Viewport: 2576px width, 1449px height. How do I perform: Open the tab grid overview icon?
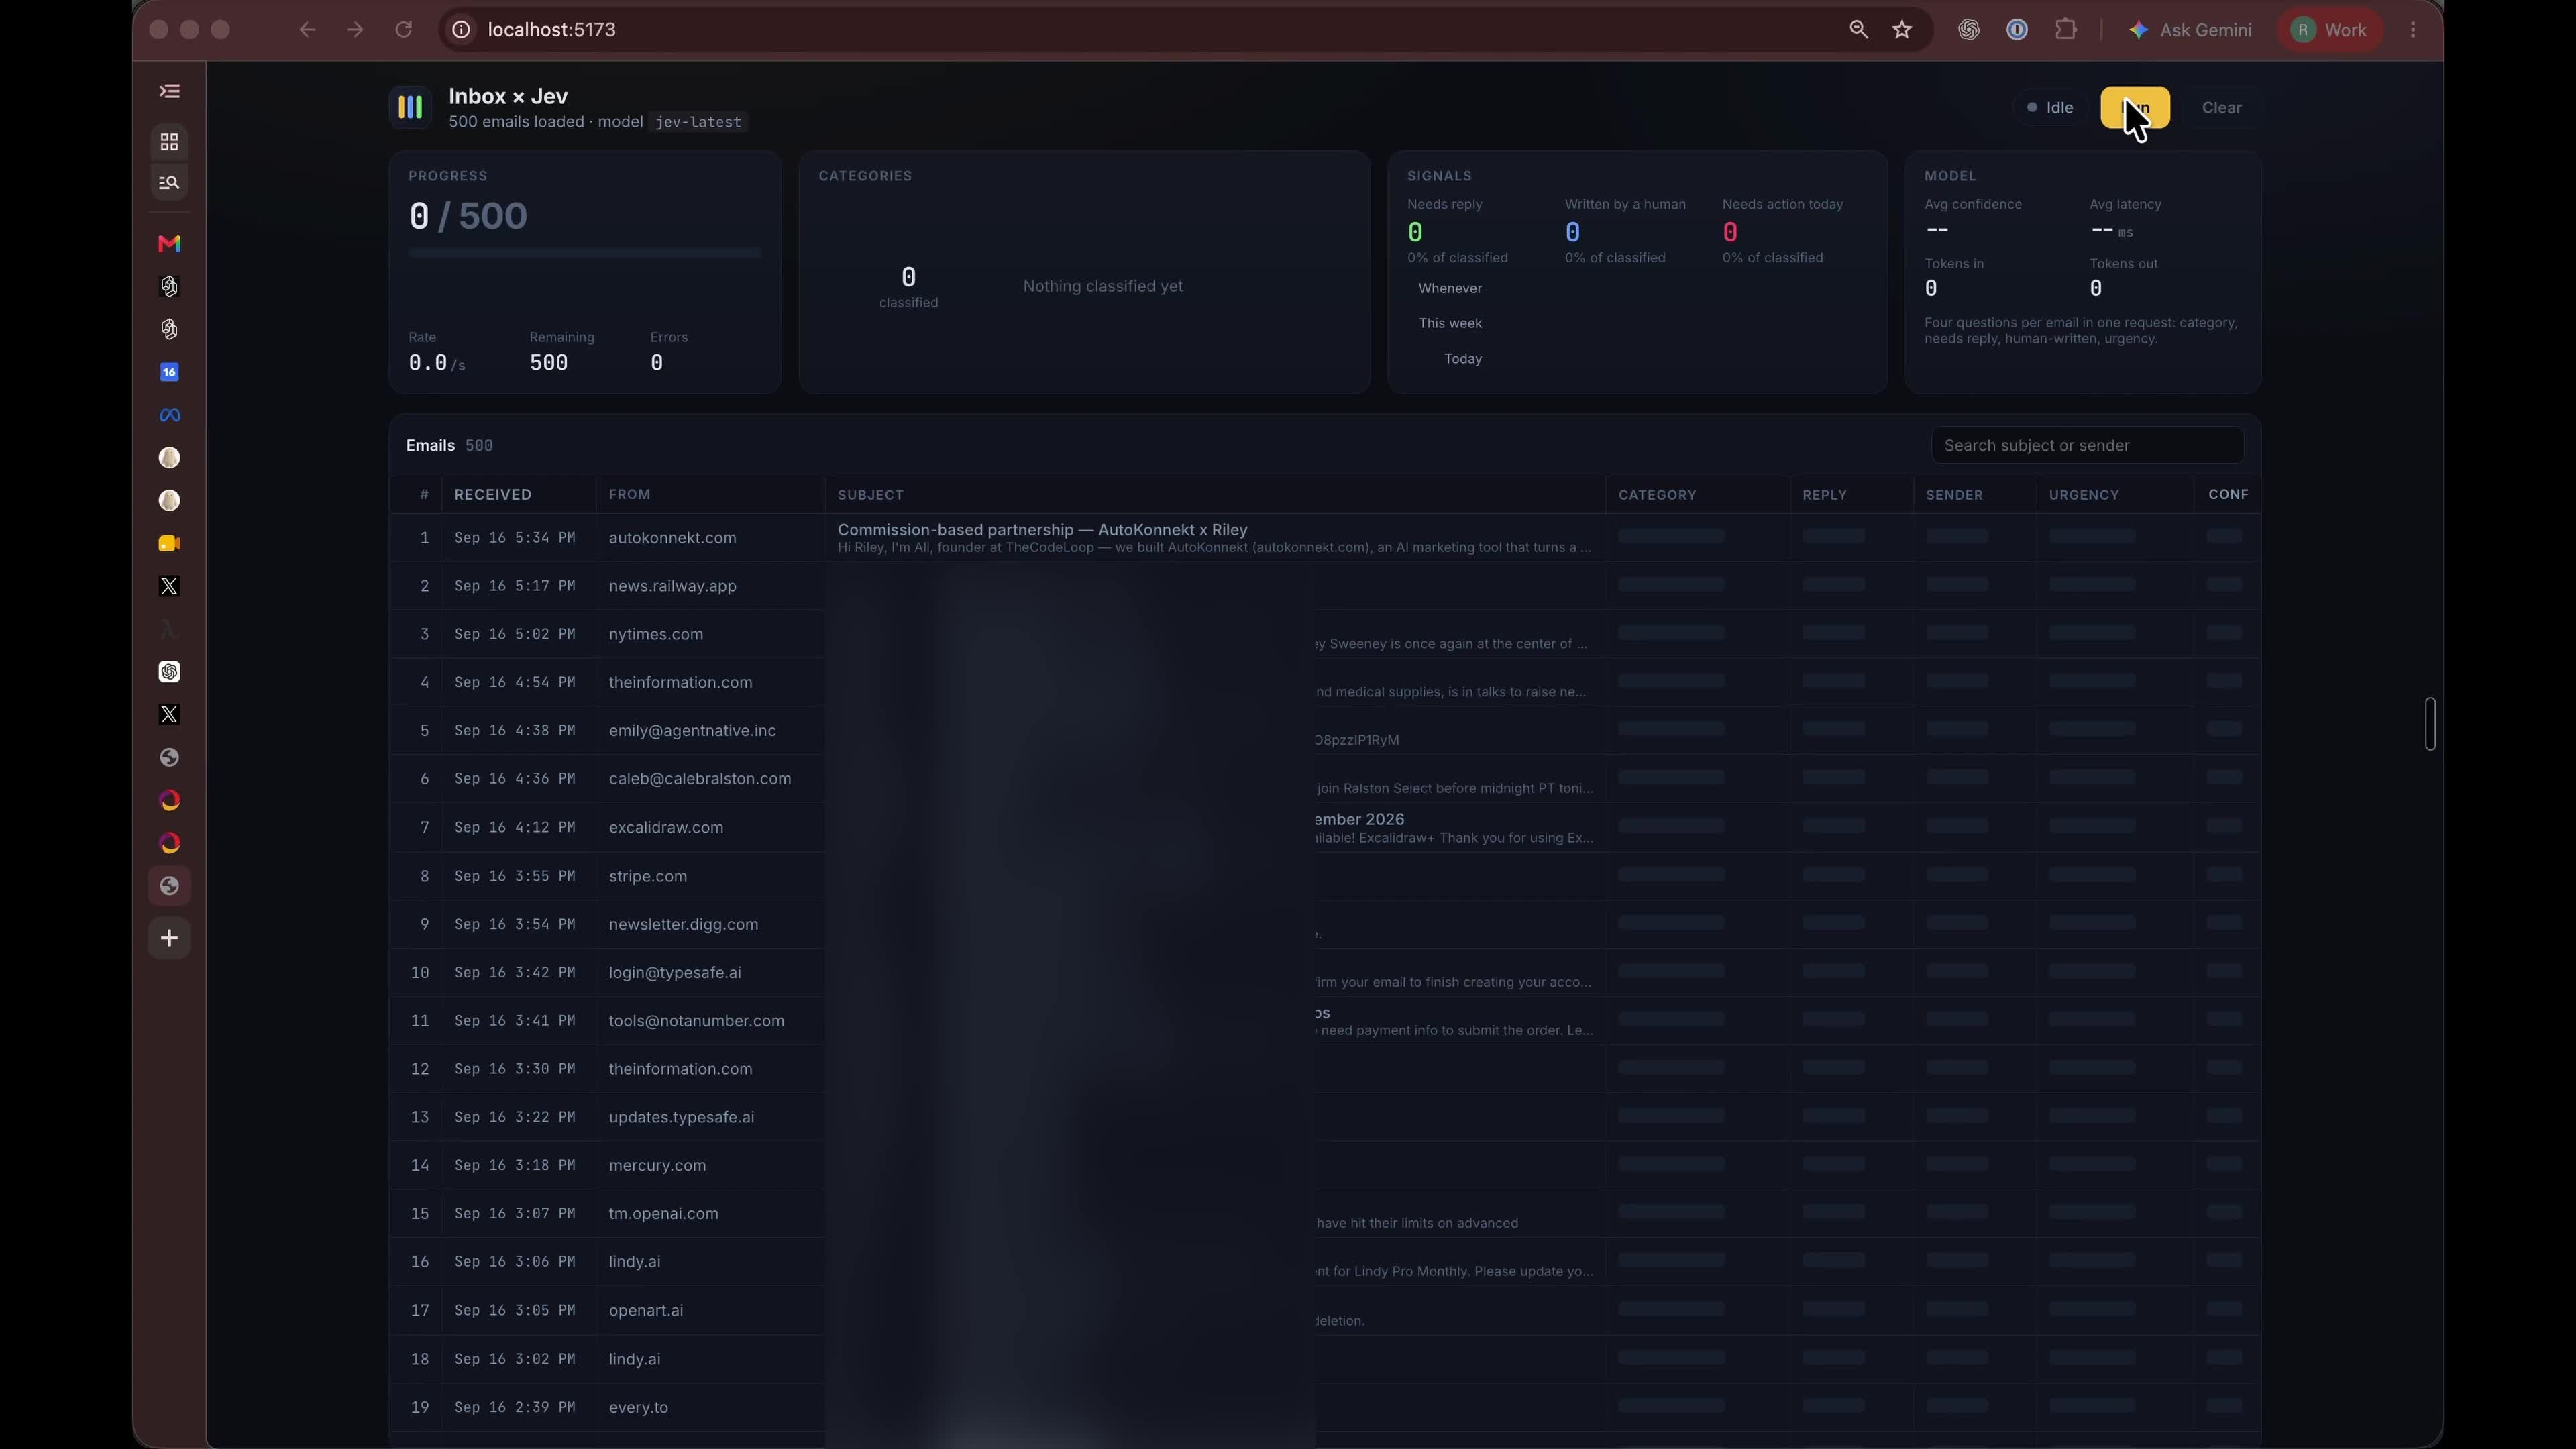point(169,141)
